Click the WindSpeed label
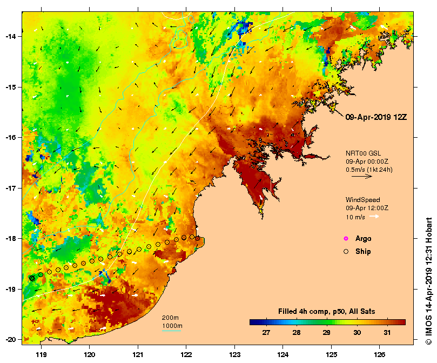 click(x=362, y=200)
